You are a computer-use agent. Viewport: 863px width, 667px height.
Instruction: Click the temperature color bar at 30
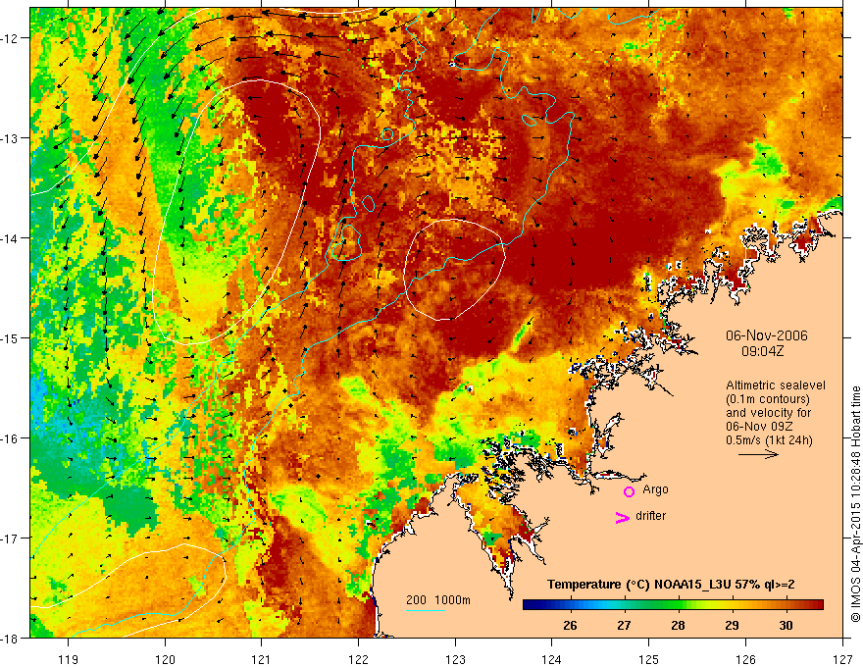click(786, 604)
